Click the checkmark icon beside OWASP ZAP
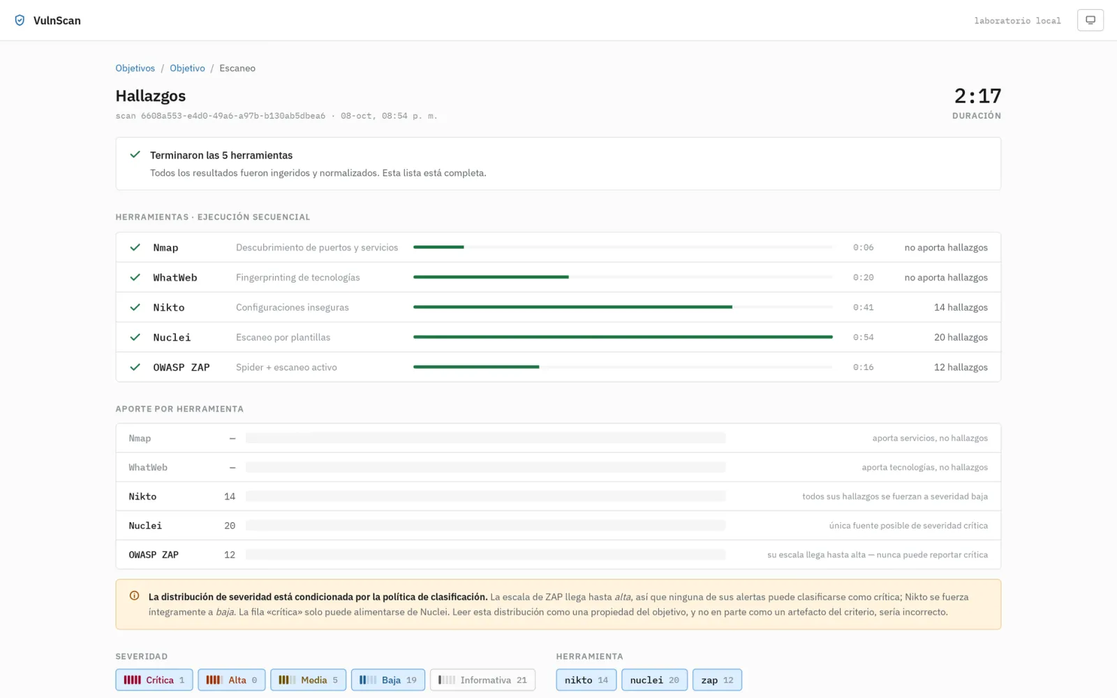Viewport: 1117px width, 698px height. click(x=135, y=367)
